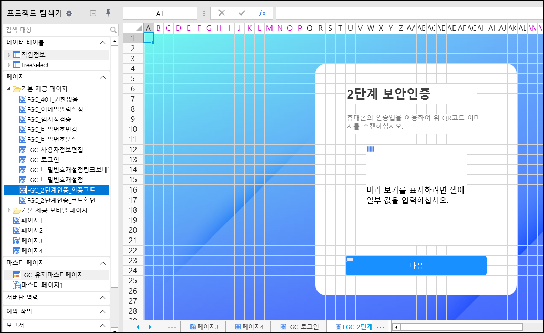Click the 다음 button
Screen dimensions: 544x333
coord(416,266)
